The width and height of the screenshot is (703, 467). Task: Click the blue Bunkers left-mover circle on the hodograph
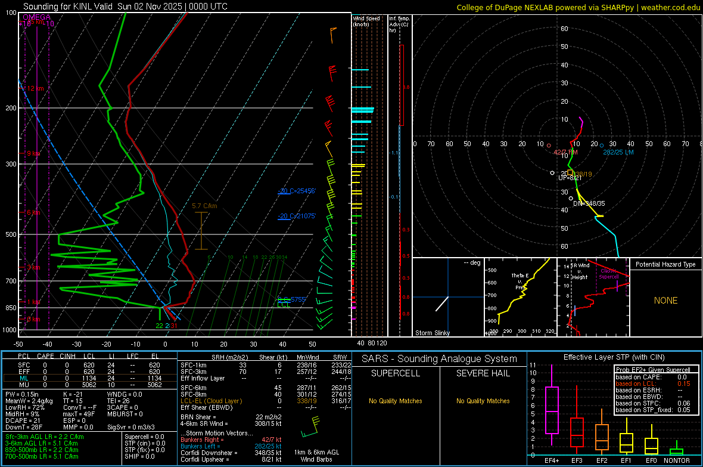point(602,146)
